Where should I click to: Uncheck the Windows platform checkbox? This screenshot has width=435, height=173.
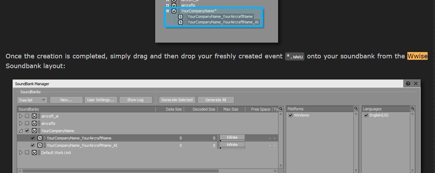(290, 115)
